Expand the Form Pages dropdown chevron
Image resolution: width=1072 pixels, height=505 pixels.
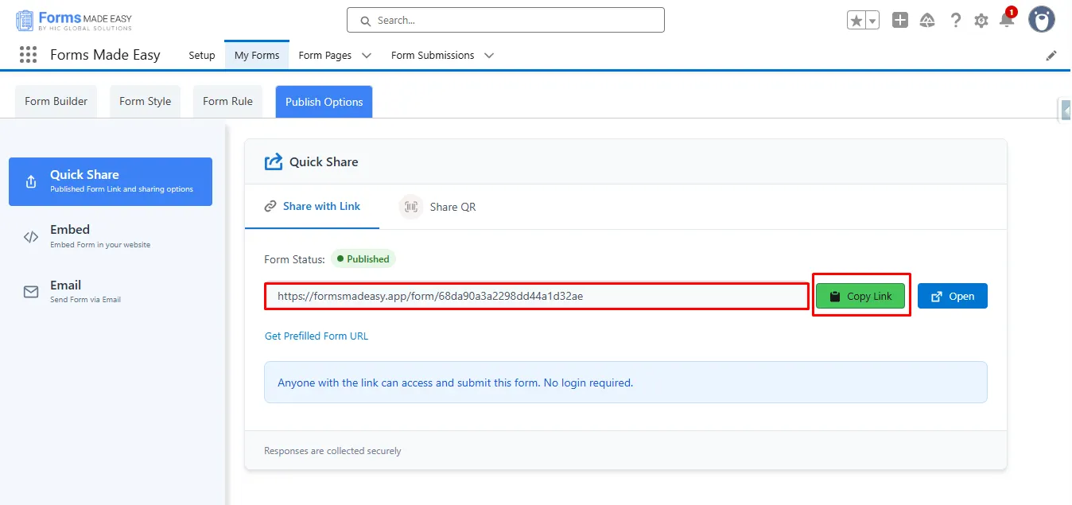coord(367,55)
